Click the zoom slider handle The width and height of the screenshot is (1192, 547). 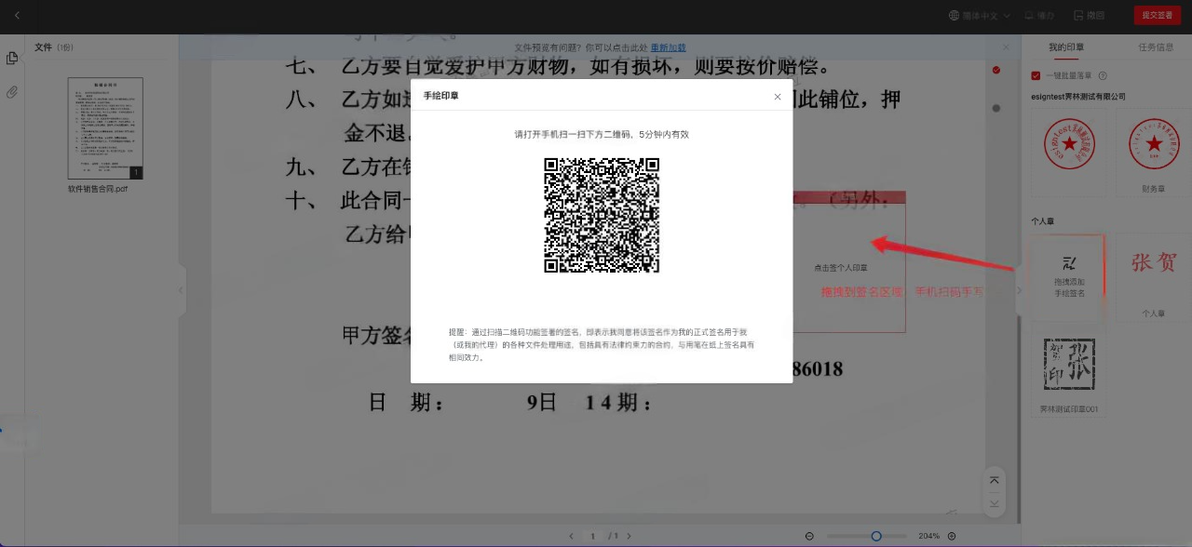(x=876, y=536)
